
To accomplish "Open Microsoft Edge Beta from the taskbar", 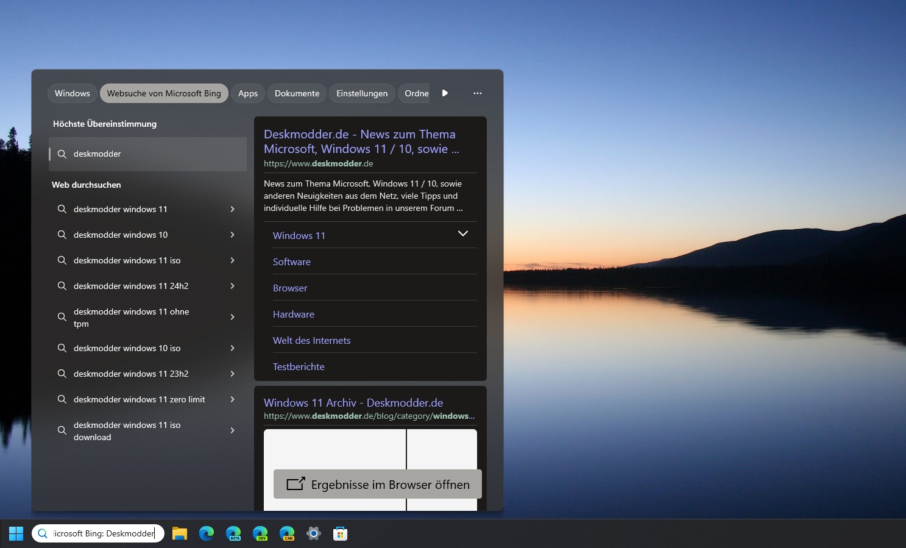I will tap(233, 533).
